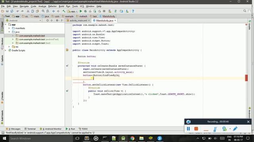Stop the screen recording
The image size is (254, 142).
[196, 129]
